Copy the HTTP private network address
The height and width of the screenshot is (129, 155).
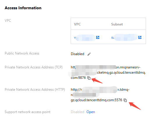coord(125,100)
